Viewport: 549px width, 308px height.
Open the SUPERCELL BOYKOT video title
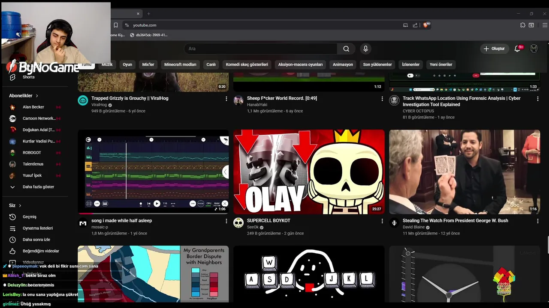tap(268, 221)
